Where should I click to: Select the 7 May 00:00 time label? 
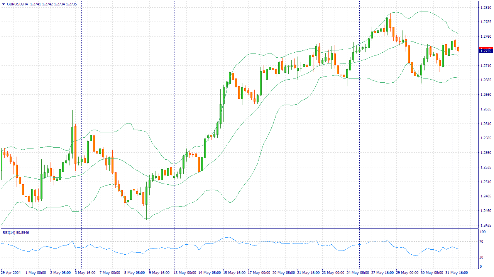(110, 273)
